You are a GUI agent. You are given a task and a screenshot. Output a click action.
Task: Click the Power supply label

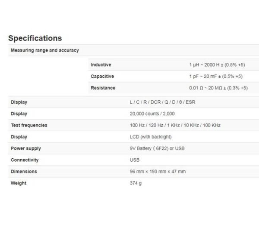click(x=25, y=148)
